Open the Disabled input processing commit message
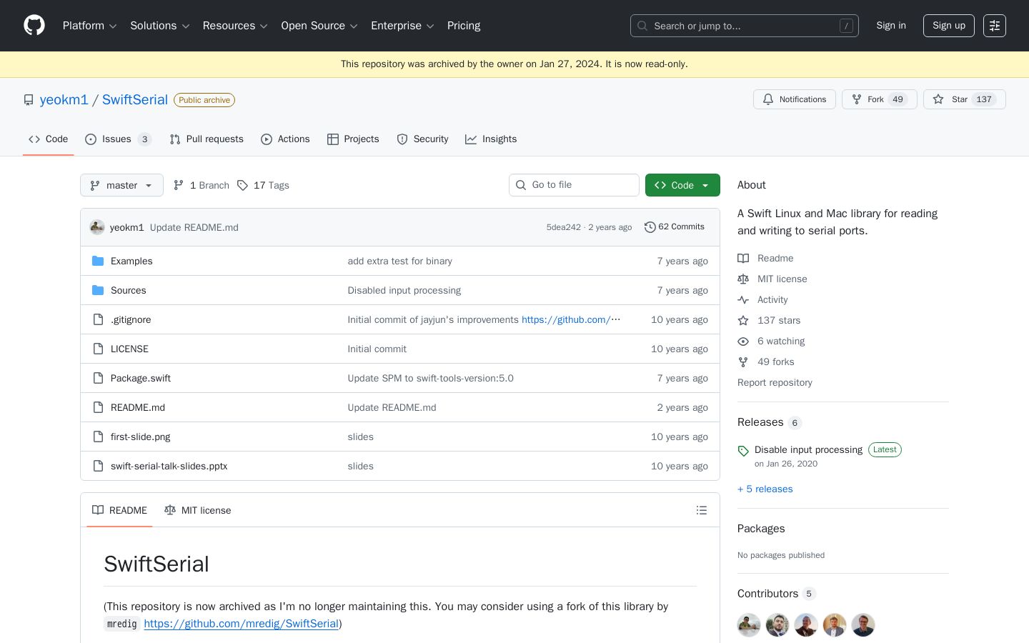 coord(404,290)
